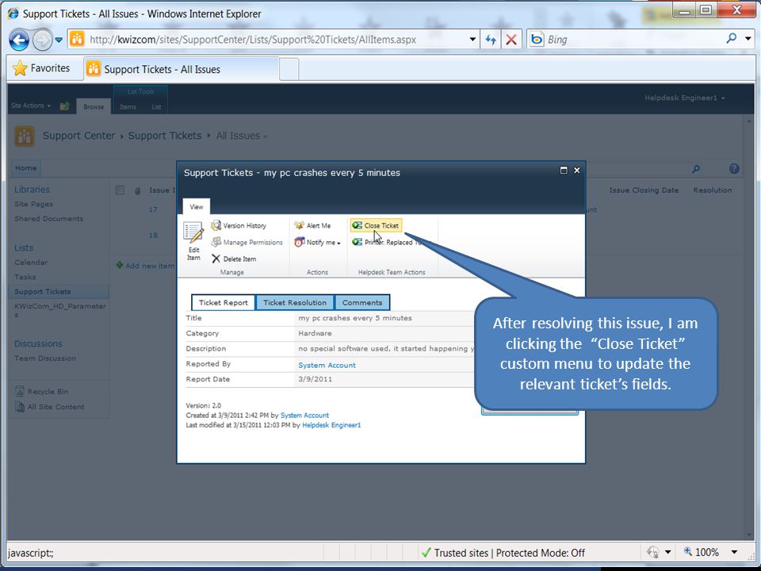Open the Recycle Bin

click(42, 391)
